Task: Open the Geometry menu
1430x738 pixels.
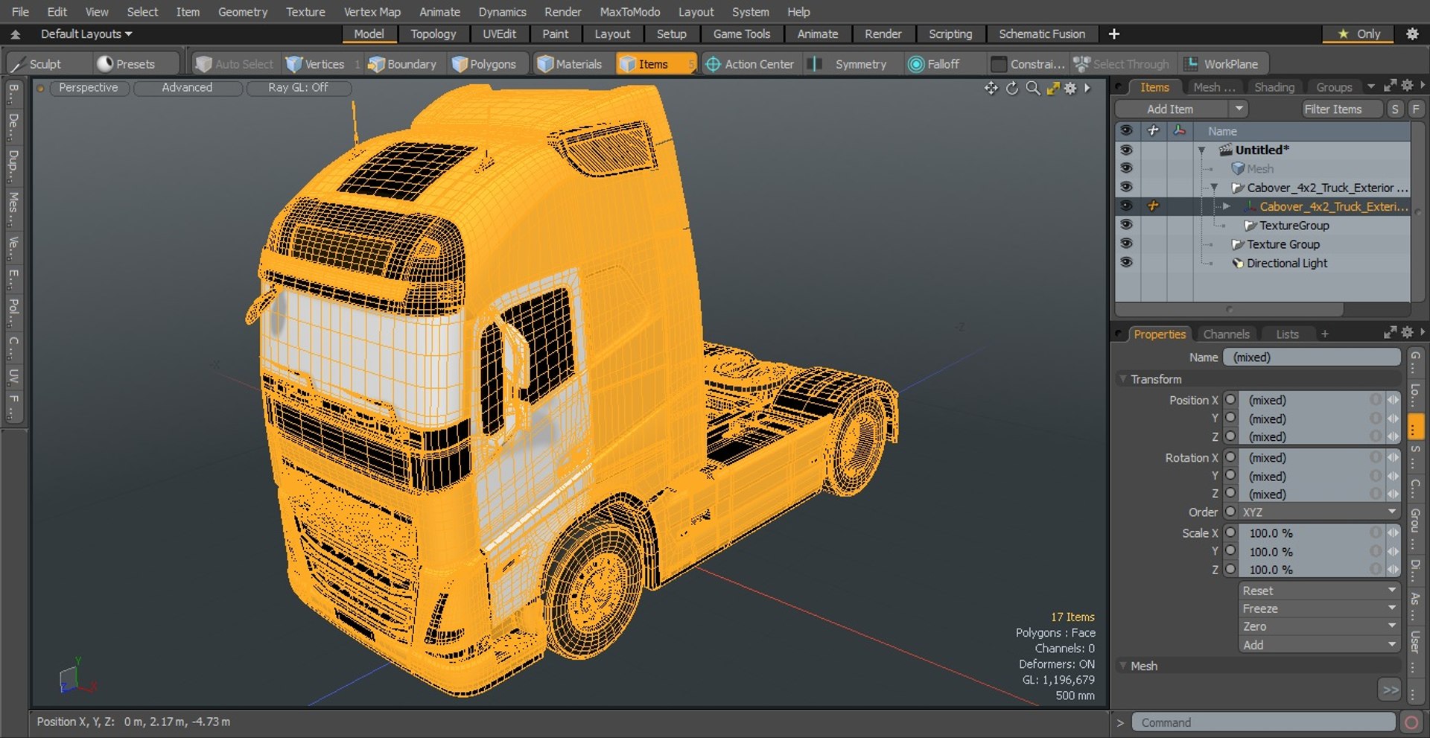Action: (242, 12)
